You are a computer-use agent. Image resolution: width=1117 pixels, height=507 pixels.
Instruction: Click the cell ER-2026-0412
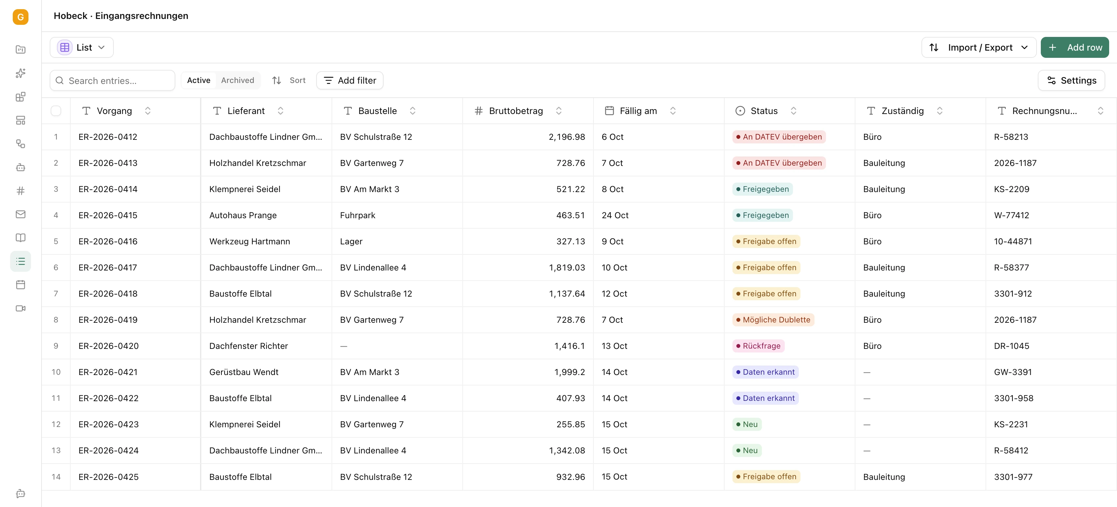(x=135, y=137)
